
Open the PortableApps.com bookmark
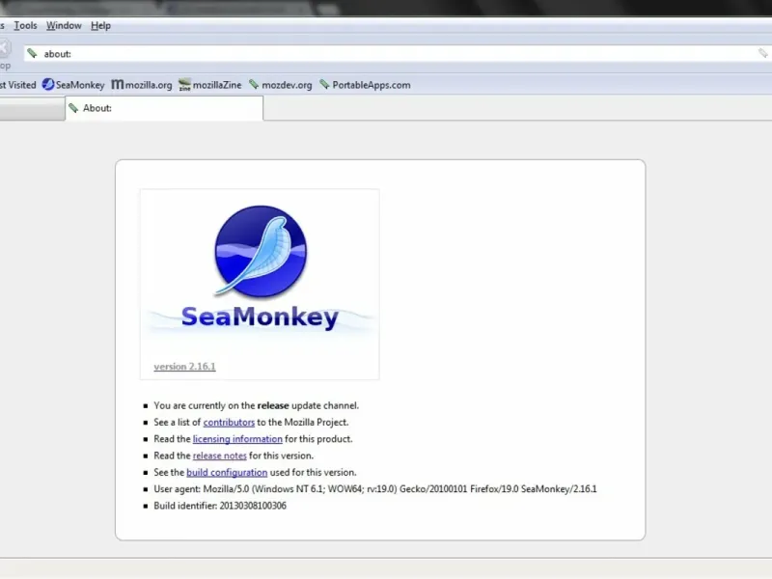click(x=365, y=85)
